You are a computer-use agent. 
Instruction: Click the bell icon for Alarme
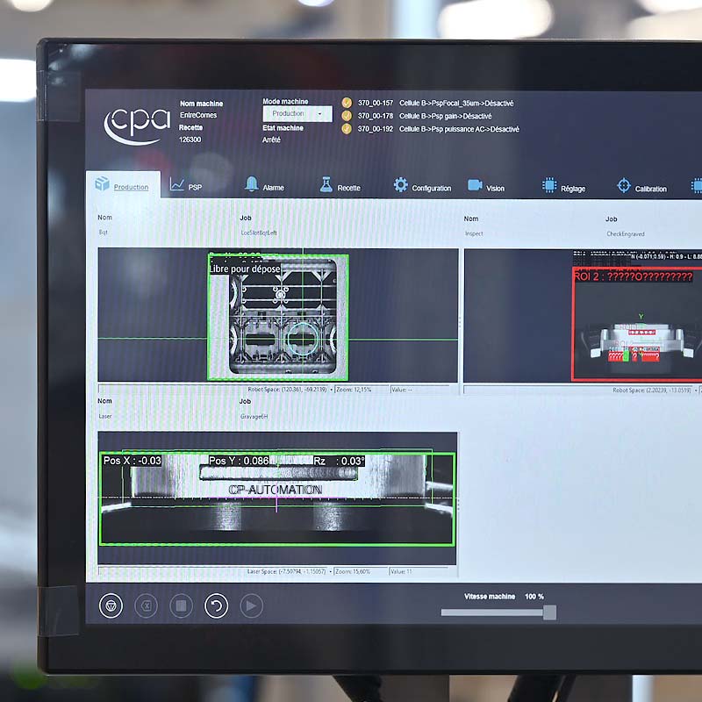coord(252,184)
